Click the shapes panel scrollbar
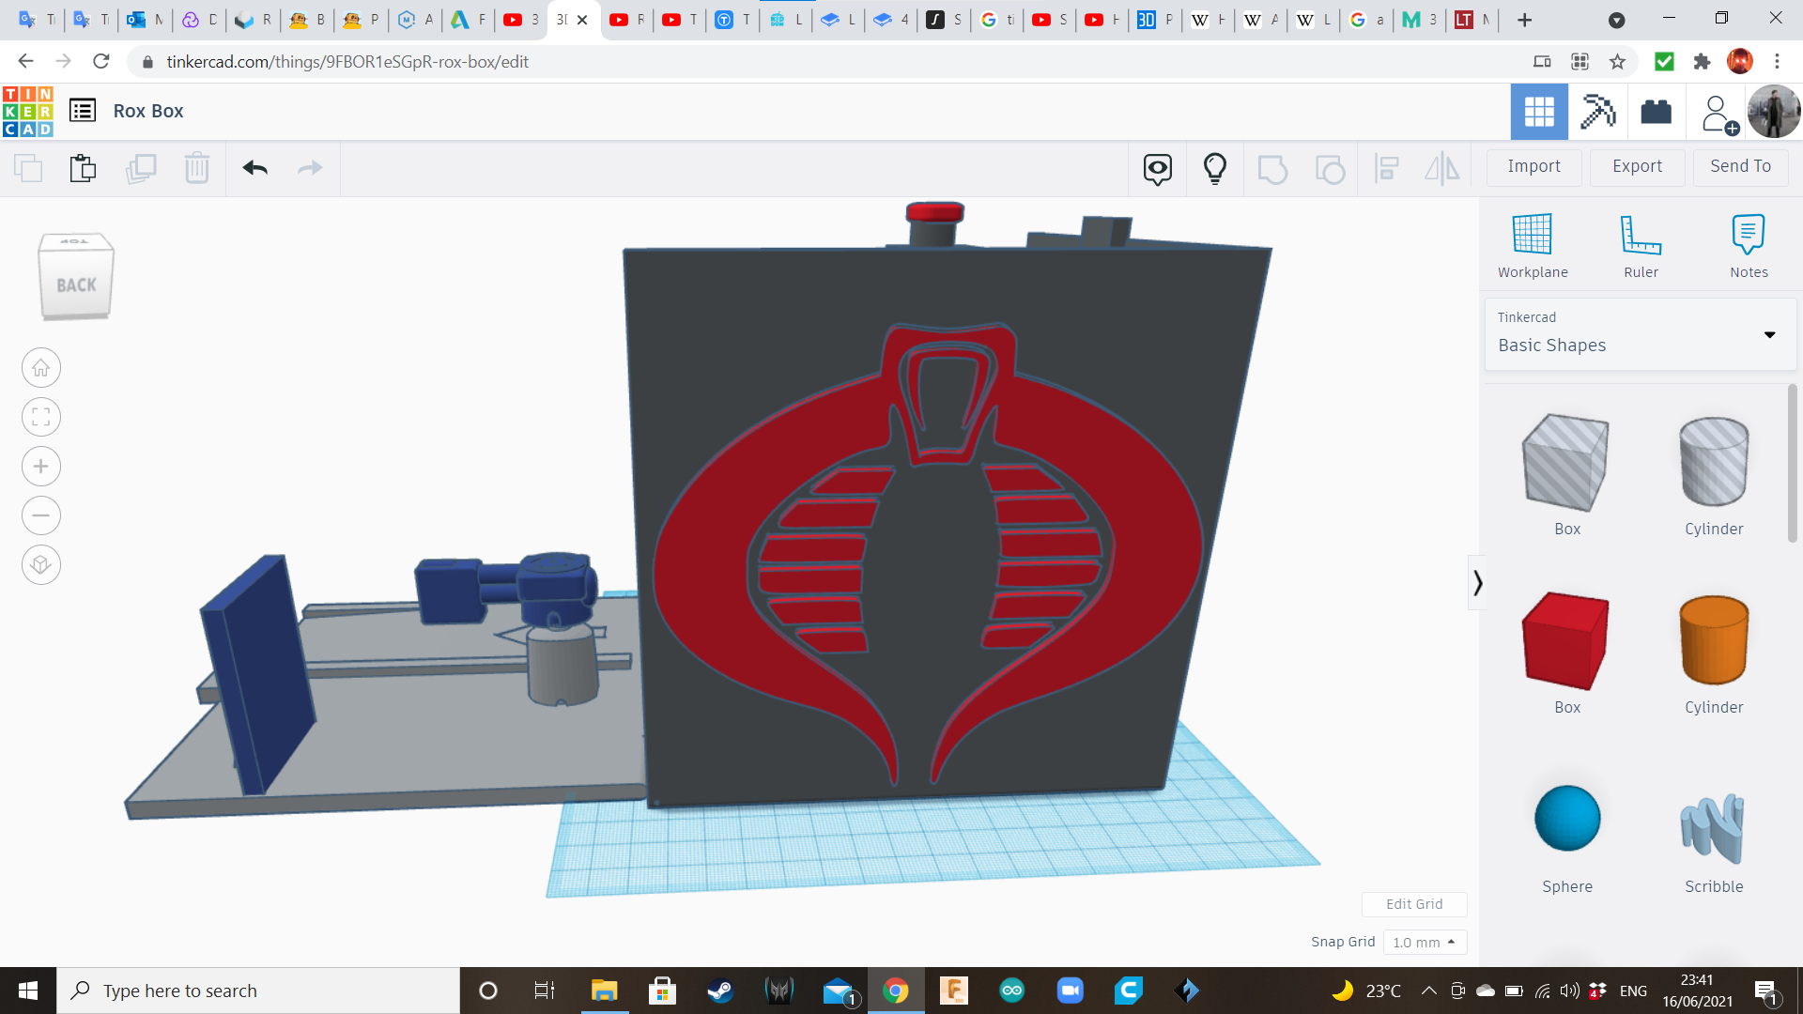The height and width of the screenshot is (1014, 1803). pyautogui.click(x=1792, y=463)
